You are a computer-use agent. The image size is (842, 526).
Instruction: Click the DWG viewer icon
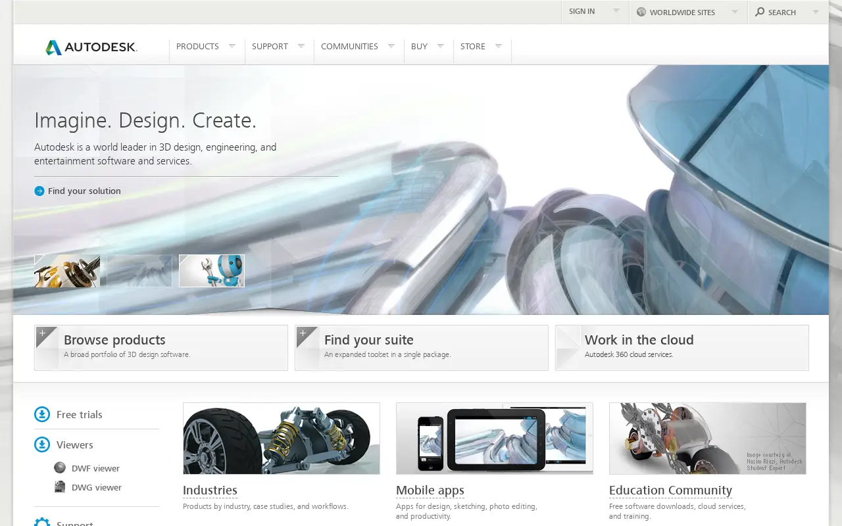pyautogui.click(x=60, y=487)
